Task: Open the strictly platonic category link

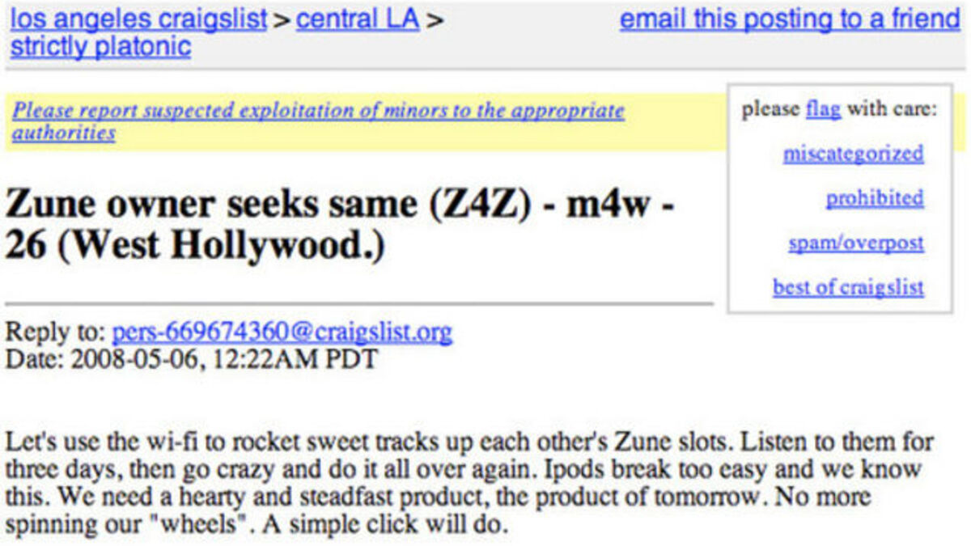Action: pos(100,47)
